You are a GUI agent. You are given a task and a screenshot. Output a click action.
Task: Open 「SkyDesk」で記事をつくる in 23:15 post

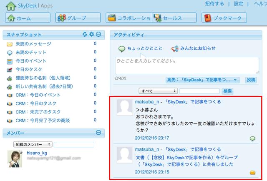point(193,149)
